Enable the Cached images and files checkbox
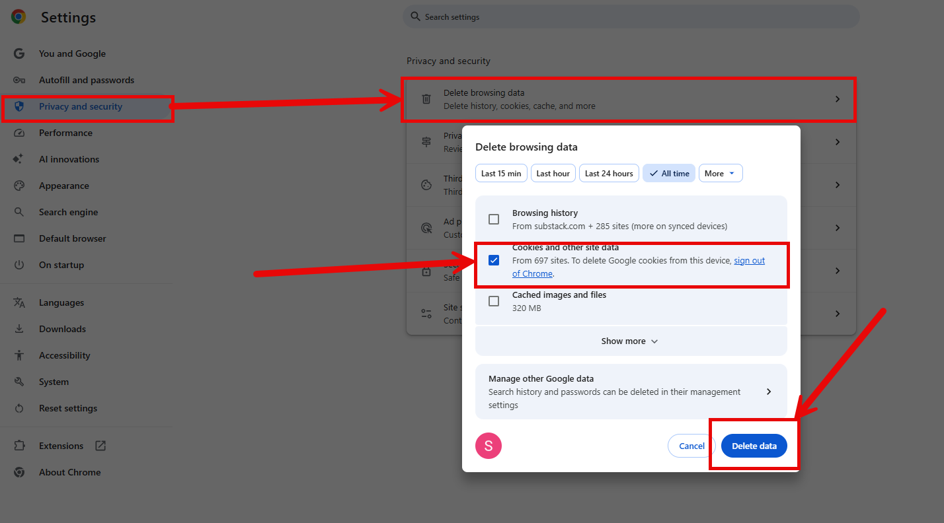 coord(494,301)
